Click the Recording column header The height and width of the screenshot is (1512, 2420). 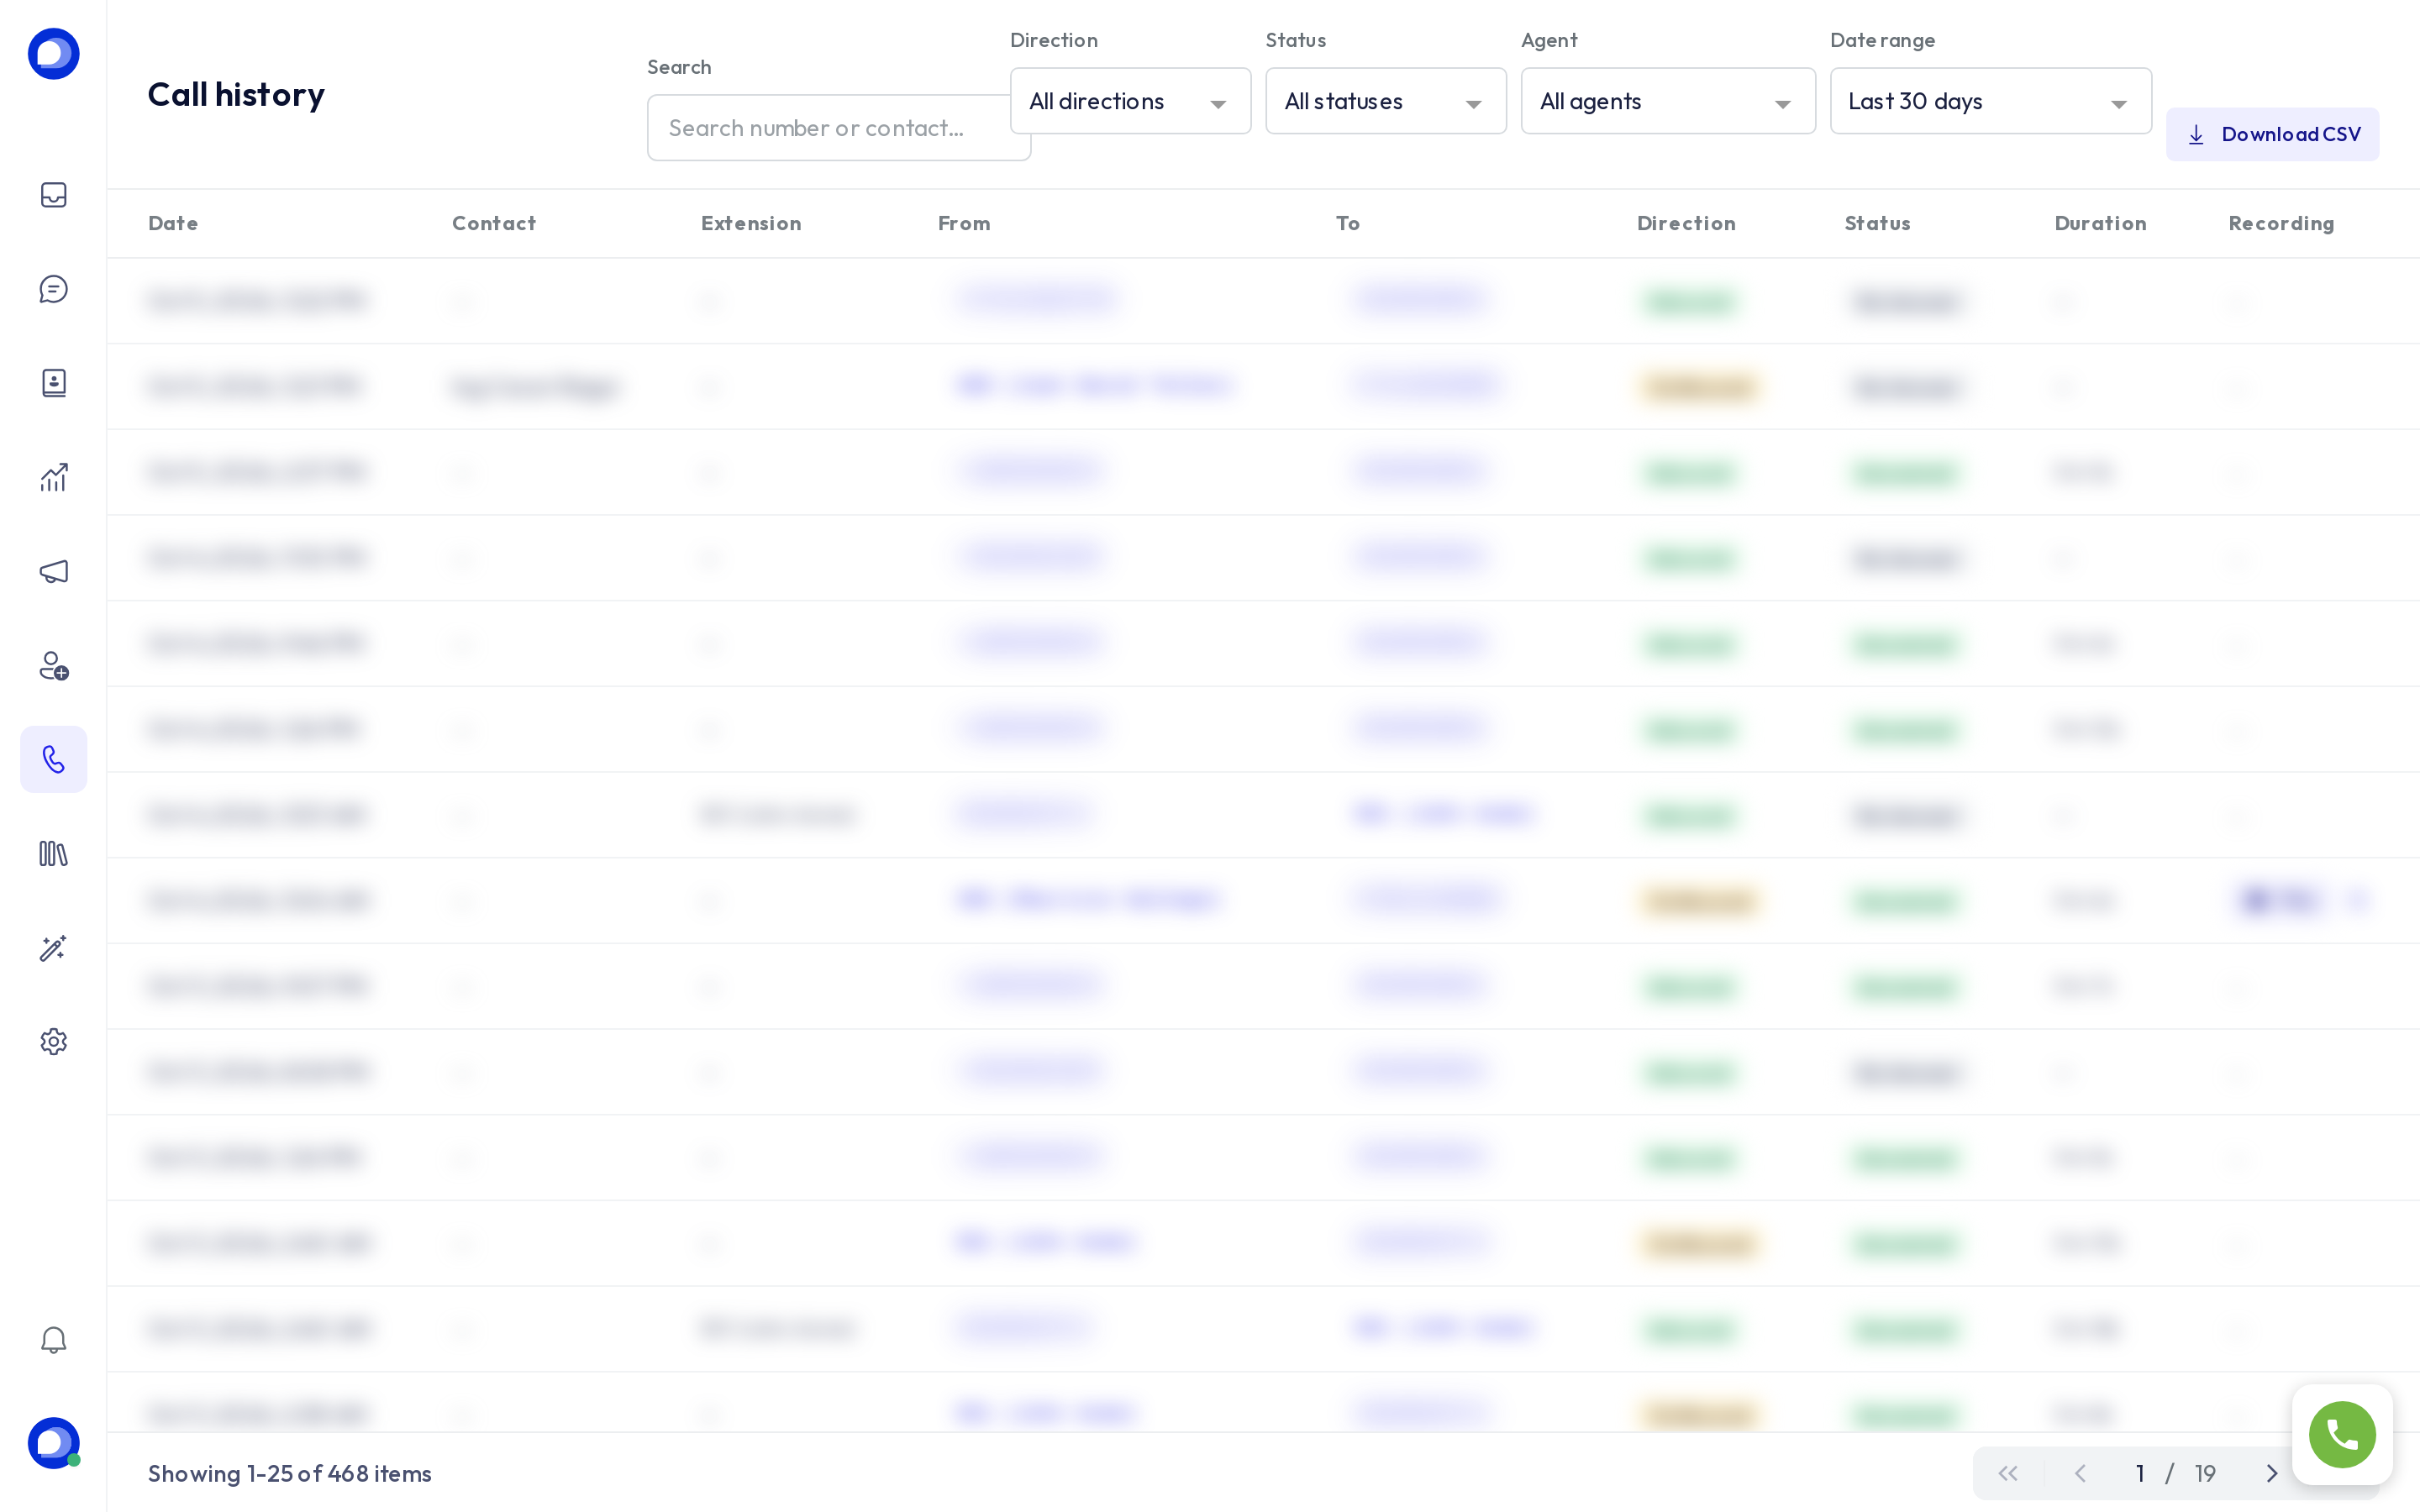pos(2281,223)
